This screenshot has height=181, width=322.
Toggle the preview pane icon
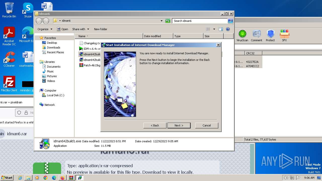point(221,29)
